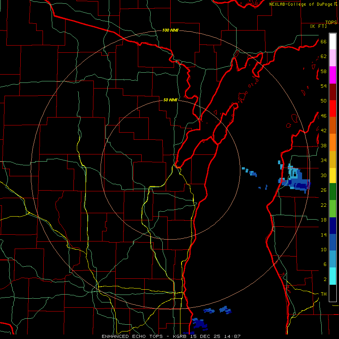339x339 pixels.
Task: Click the orange 38-42 kft legend swatch
Action: pyautogui.click(x=333, y=142)
